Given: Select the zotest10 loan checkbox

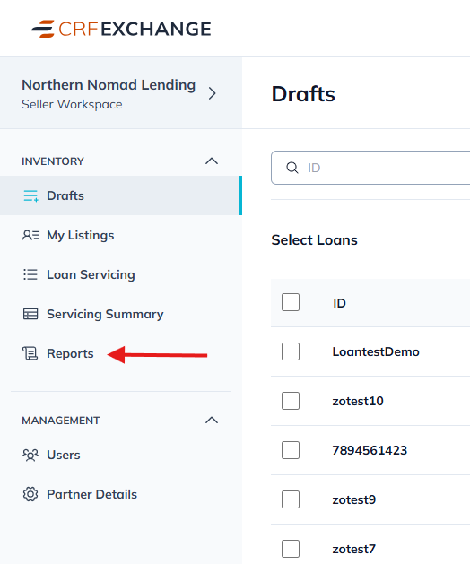Looking at the screenshot, I should [291, 401].
